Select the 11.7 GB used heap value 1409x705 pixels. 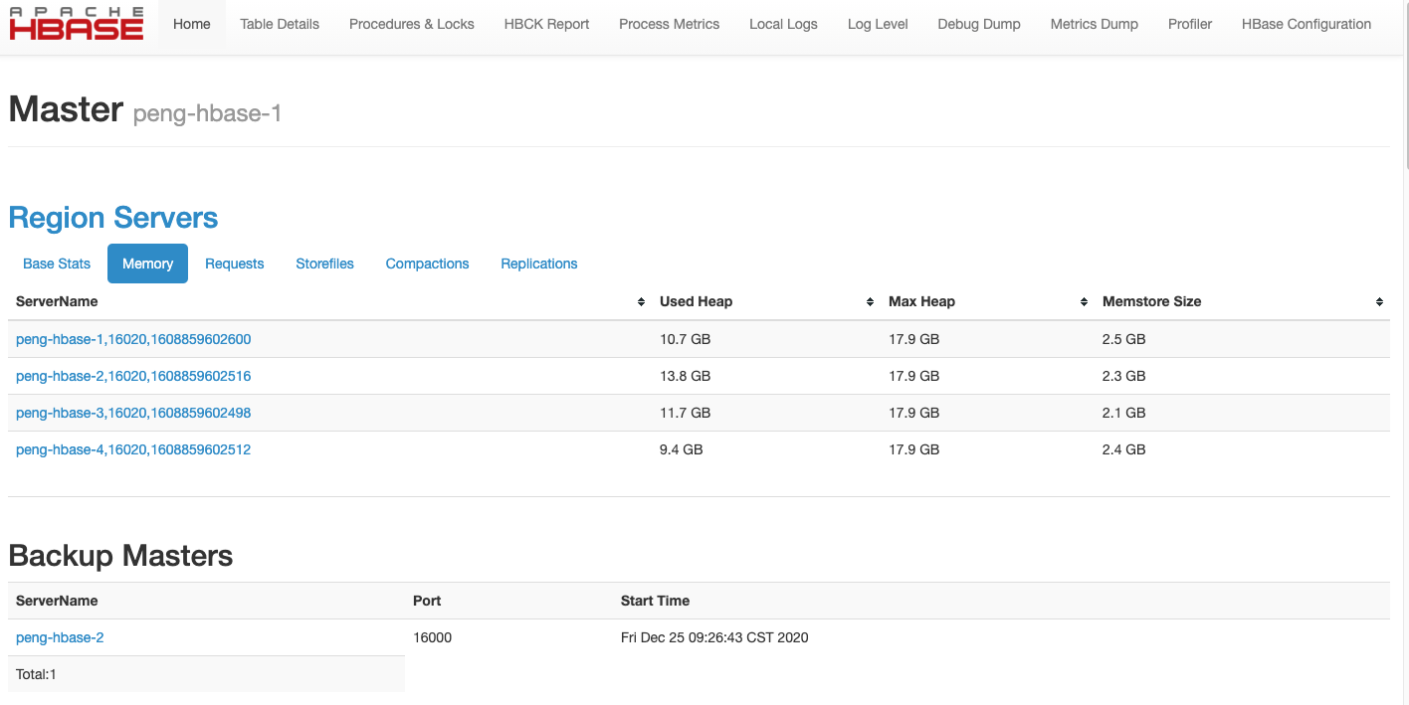click(685, 413)
